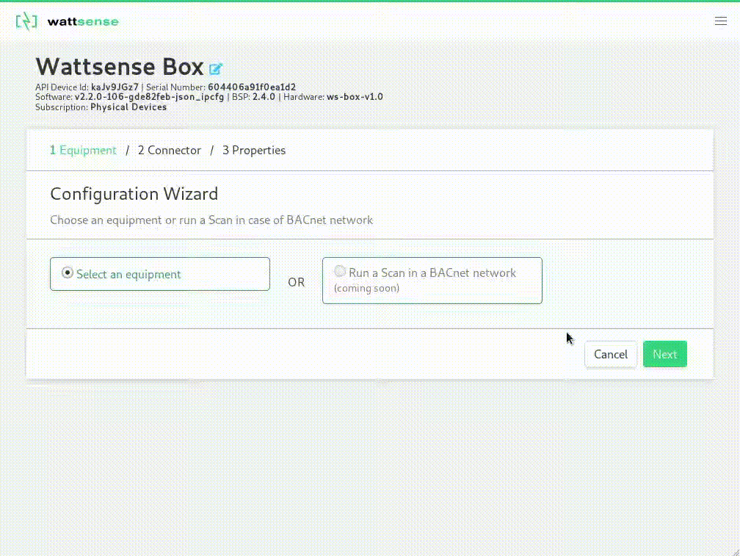Switch to the 2 Connector step

169,150
